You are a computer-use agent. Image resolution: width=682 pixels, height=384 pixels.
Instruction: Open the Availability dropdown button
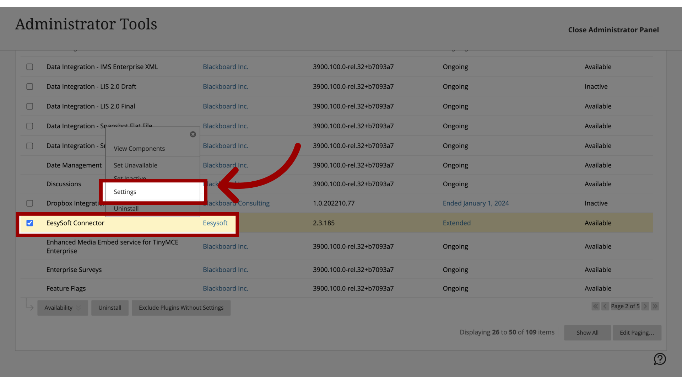pyautogui.click(x=63, y=308)
